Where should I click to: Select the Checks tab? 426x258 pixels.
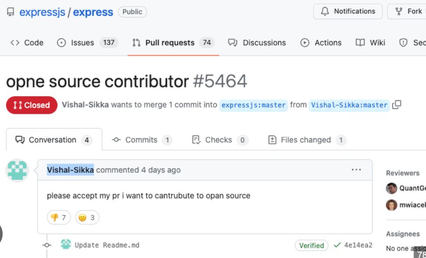point(220,140)
